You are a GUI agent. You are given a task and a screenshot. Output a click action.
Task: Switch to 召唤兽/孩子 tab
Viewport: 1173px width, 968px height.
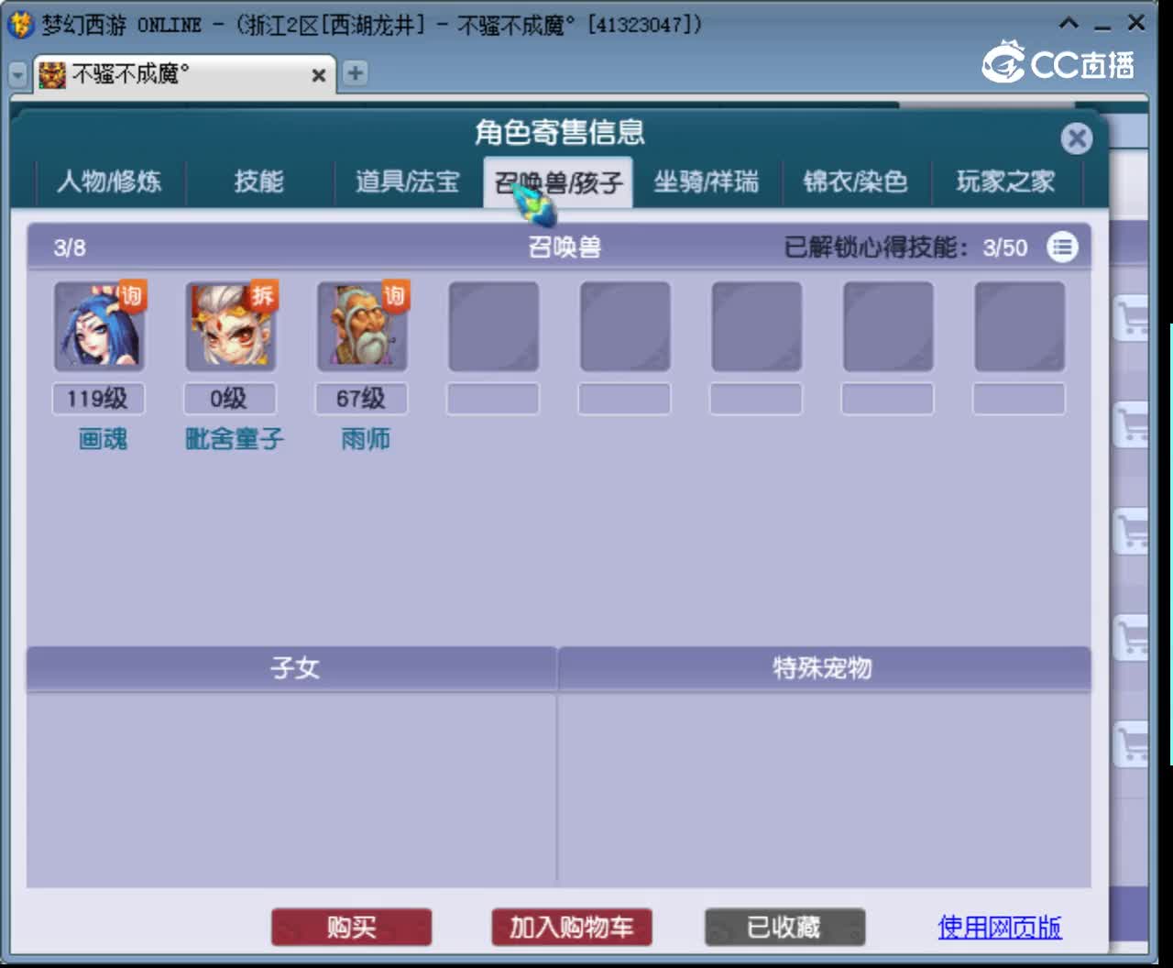(558, 182)
